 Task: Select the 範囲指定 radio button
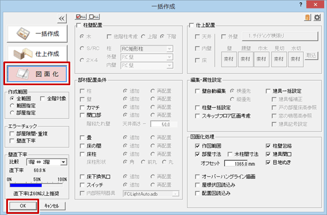click(12, 106)
